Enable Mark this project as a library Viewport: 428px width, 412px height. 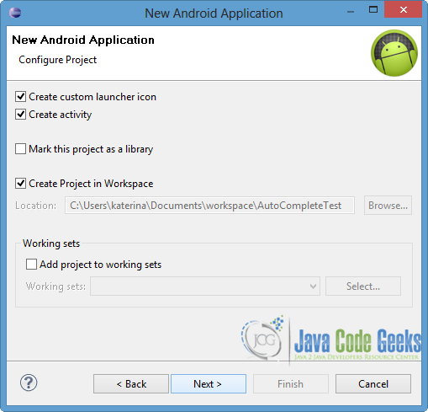[21, 149]
